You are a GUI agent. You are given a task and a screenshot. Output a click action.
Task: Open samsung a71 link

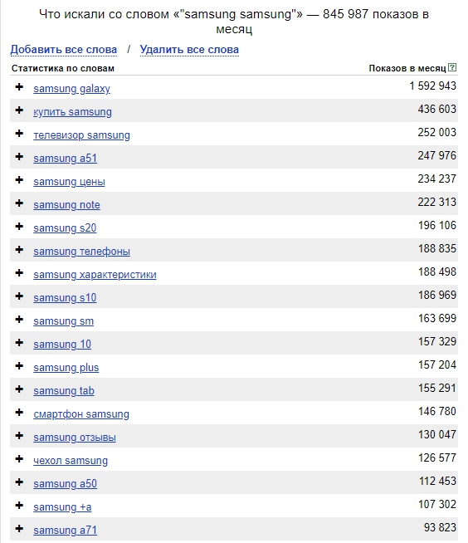(65, 531)
